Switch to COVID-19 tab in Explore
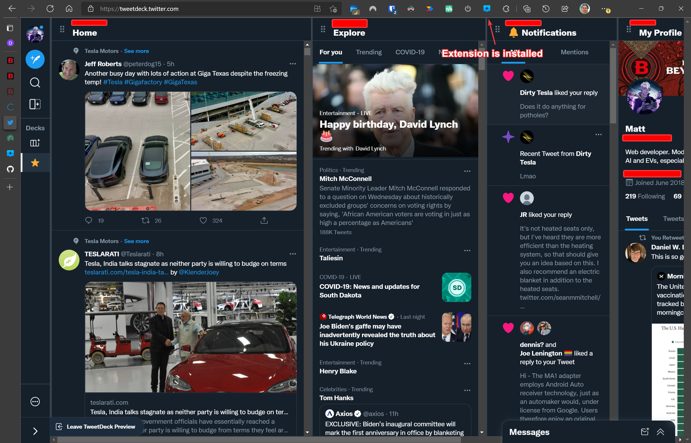691x443 pixels. [410, 52]
